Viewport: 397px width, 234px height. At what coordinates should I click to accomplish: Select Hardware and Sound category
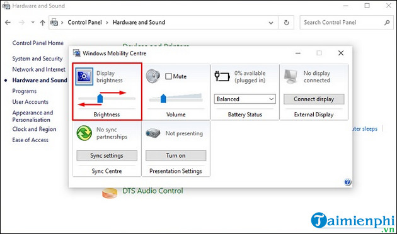(x=40, y=81)
